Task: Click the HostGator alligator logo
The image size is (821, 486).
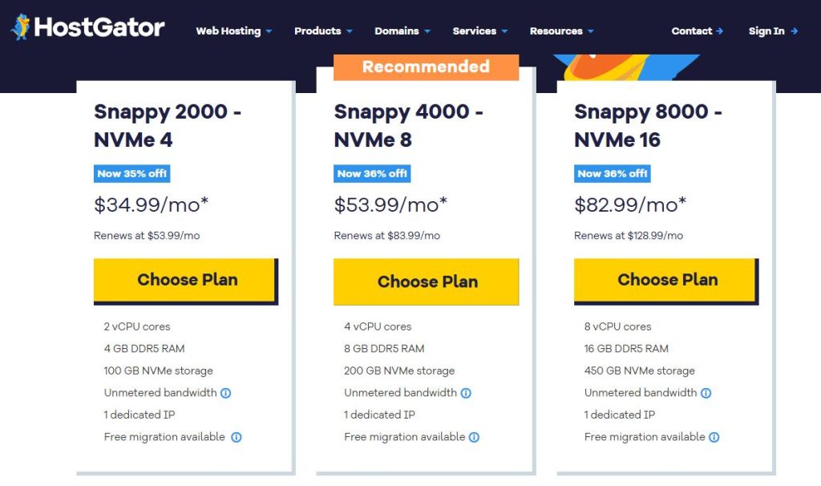Action: (x=19, y=26)
